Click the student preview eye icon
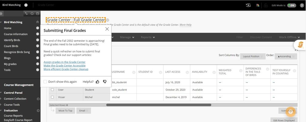Image resolution: width=306 pixels, height=122 pixels. tap(248, 5)
